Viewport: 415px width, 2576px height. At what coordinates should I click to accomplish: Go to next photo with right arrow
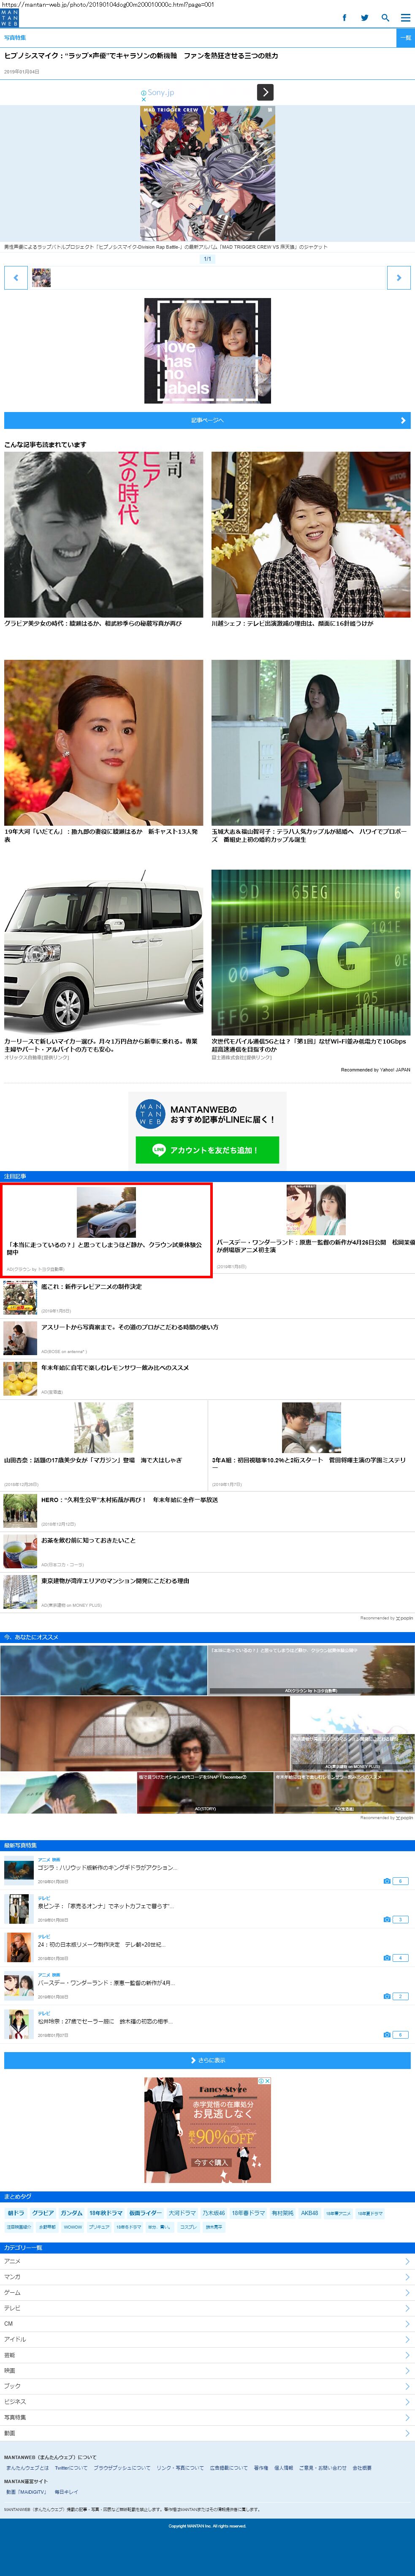399,277
